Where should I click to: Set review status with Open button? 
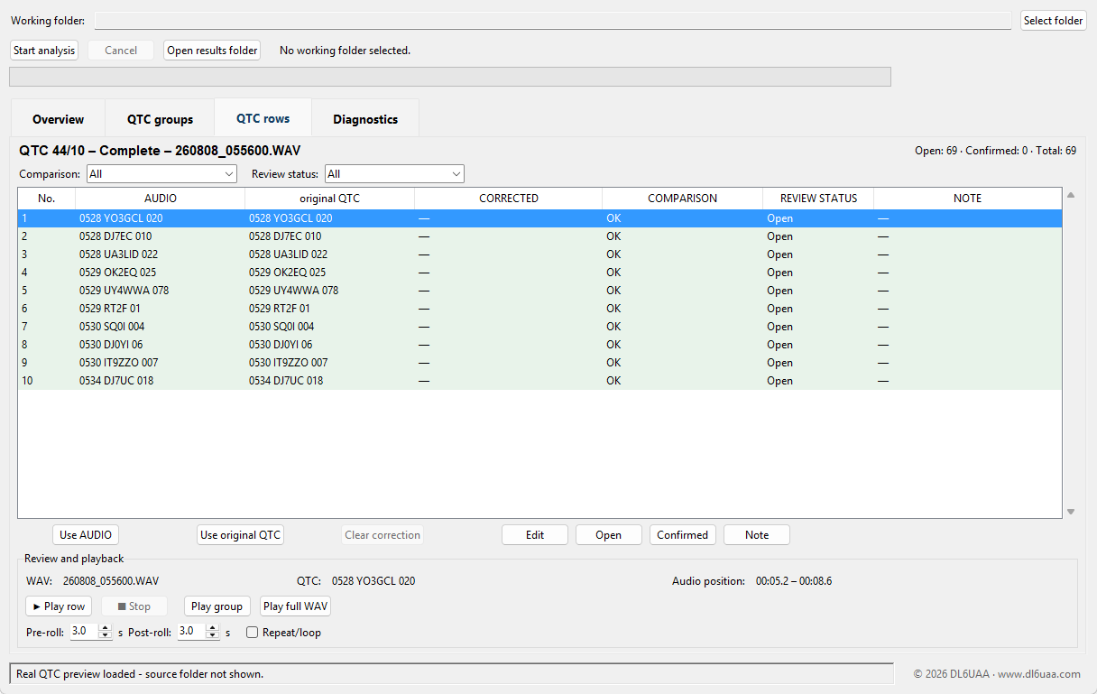pos(609,535)
